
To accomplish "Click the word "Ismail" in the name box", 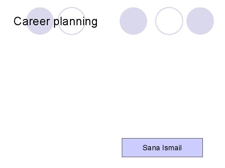I will [172, 148].
